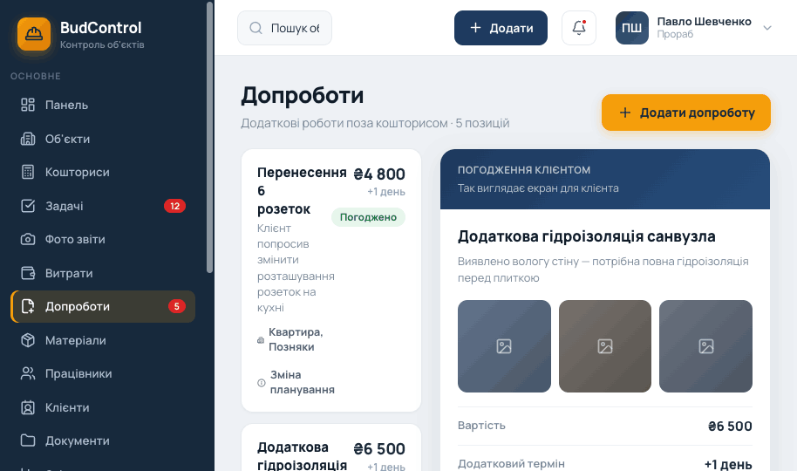Screen dimensions: 797x471
Task: Click the dark blue Додати button
Action: [x=501, y=28]
